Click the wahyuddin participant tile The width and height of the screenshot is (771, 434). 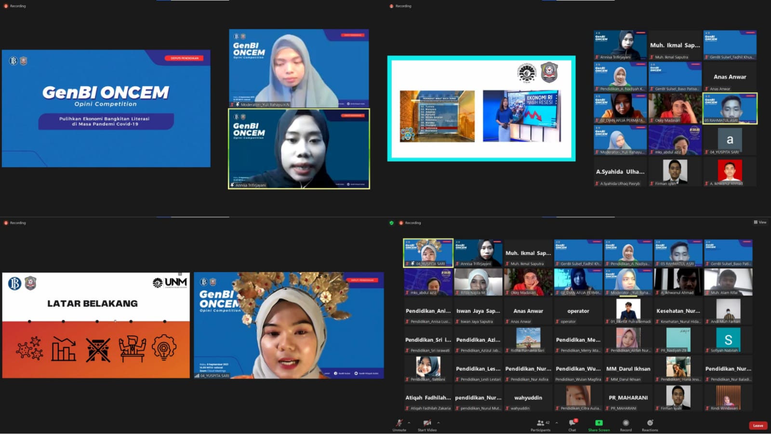(x=528, y=398)
